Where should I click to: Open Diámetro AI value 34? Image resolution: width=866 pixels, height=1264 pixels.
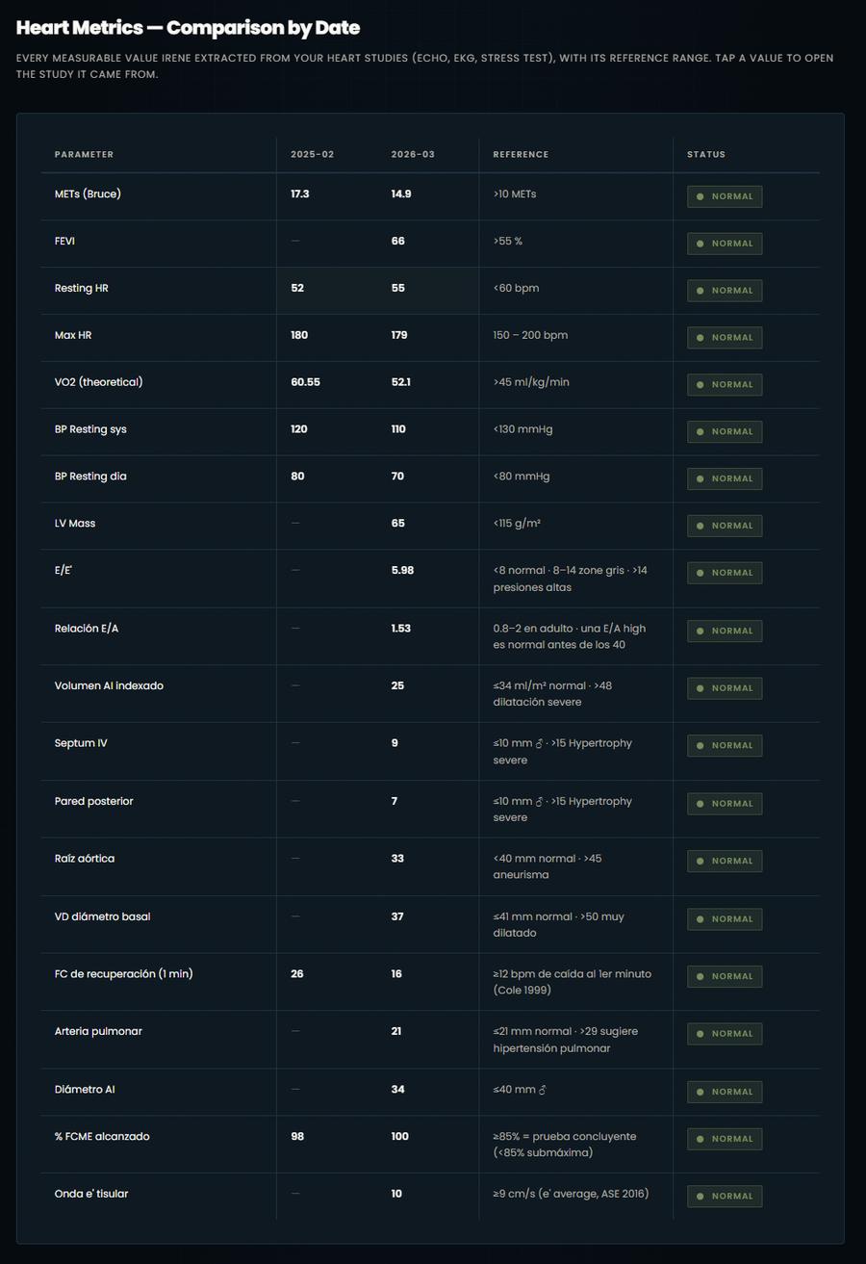(397, 1091)
